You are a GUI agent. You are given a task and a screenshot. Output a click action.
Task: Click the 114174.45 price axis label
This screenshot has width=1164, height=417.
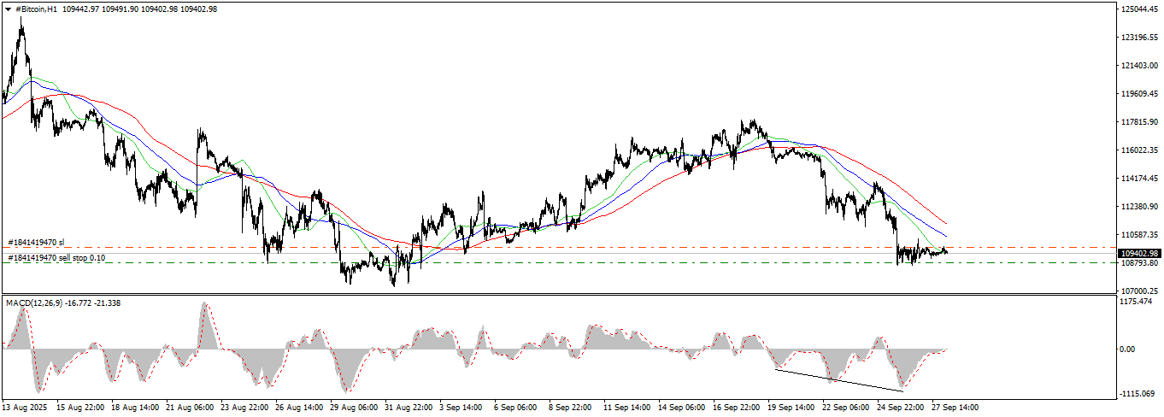[1139, 179]
